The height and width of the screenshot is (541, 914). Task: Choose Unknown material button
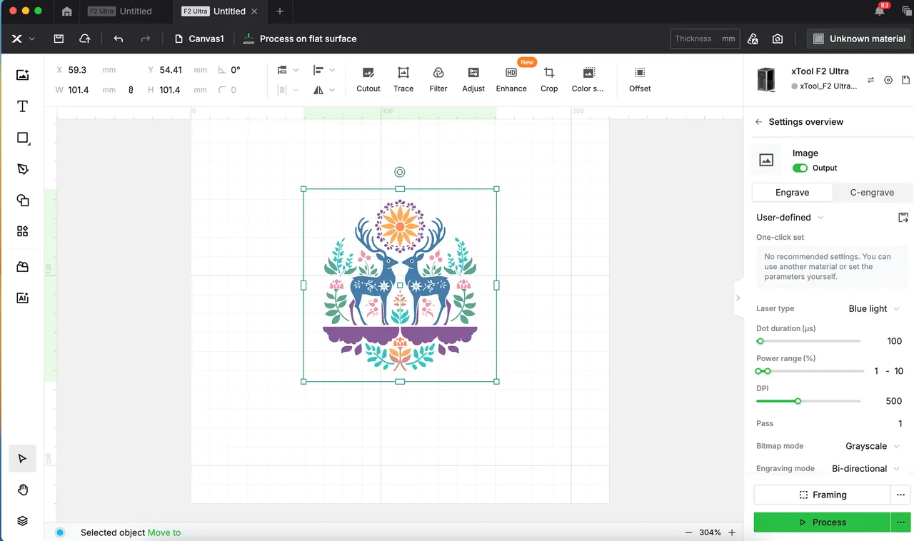859,39
